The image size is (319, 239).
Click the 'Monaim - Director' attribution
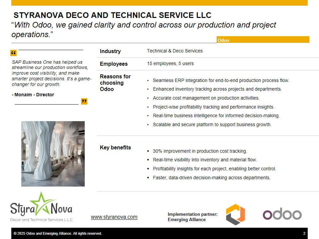[x=33, y=95]
